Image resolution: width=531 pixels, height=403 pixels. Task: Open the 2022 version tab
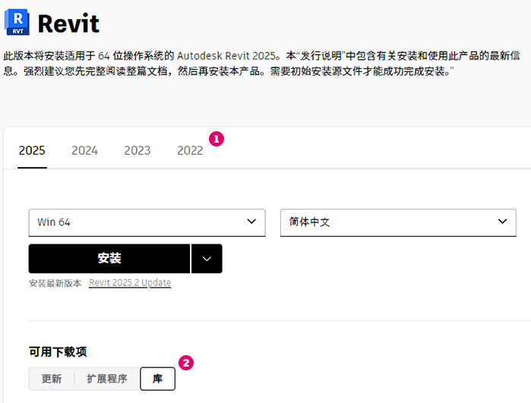(x=190, y=150)
